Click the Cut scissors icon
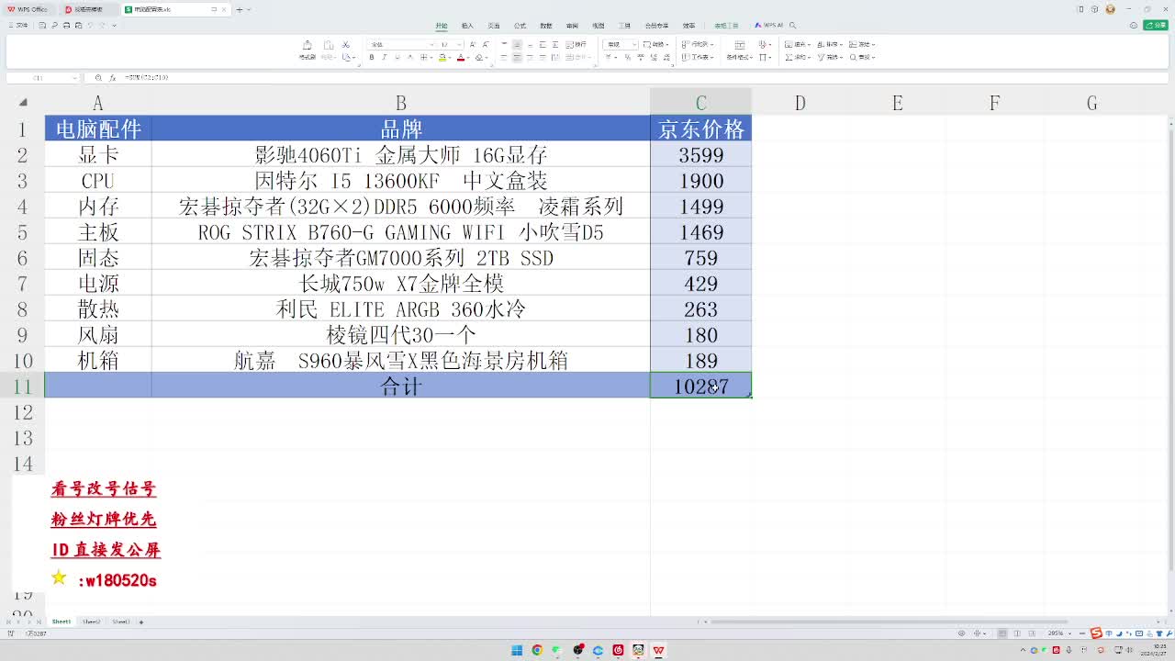The image size is (1175, 661). coord(346,45)
